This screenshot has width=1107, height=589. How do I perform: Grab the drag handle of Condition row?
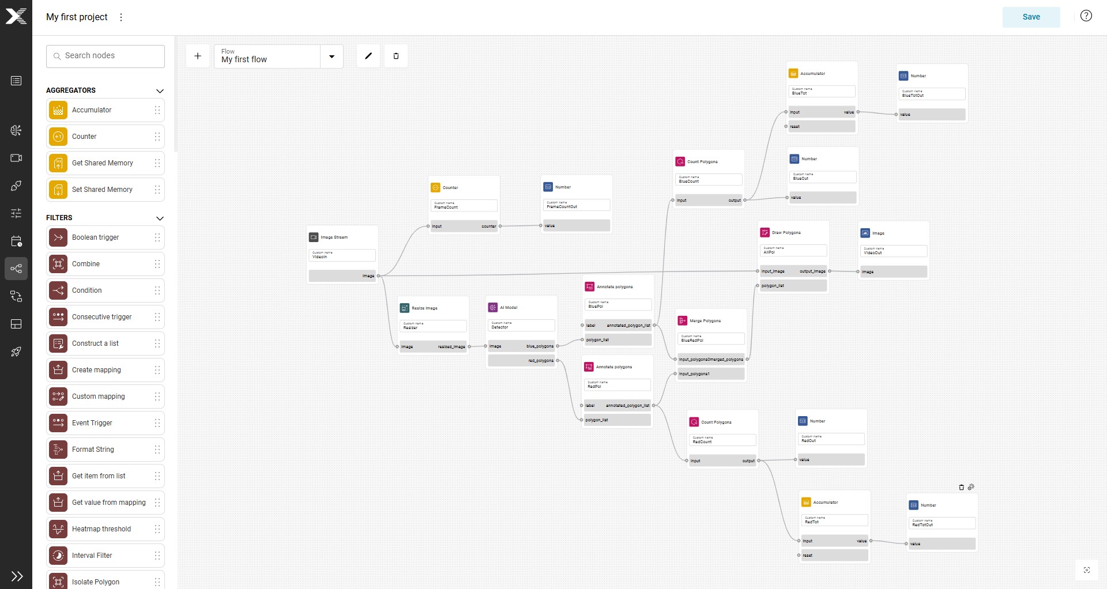[x=157, y=290]
